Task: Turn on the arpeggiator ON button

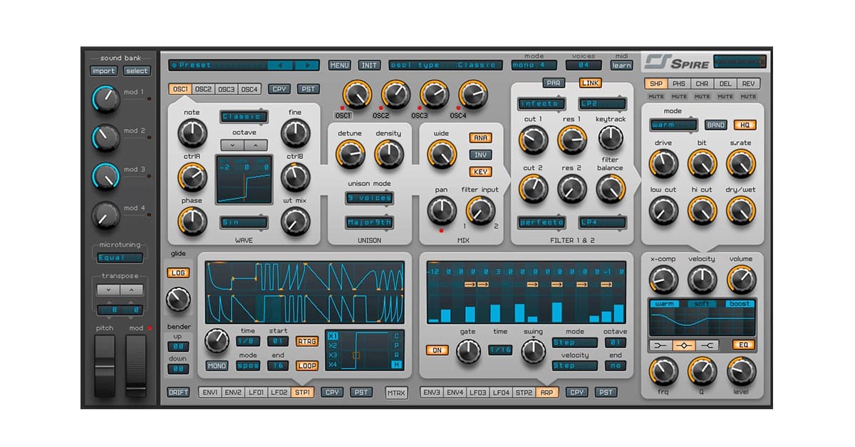Action: pyautogui.click(x=436, y=350)
